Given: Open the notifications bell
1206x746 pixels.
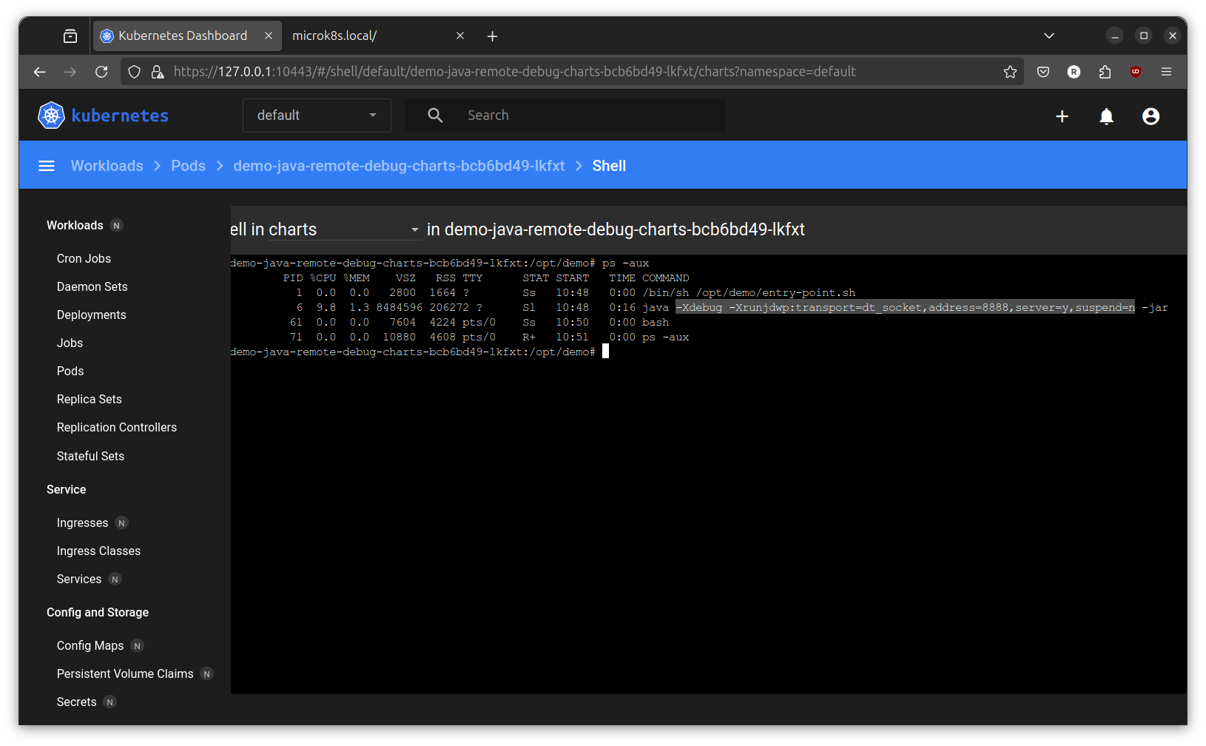Looking at the screenshot, I should (x=1106, y=116).
